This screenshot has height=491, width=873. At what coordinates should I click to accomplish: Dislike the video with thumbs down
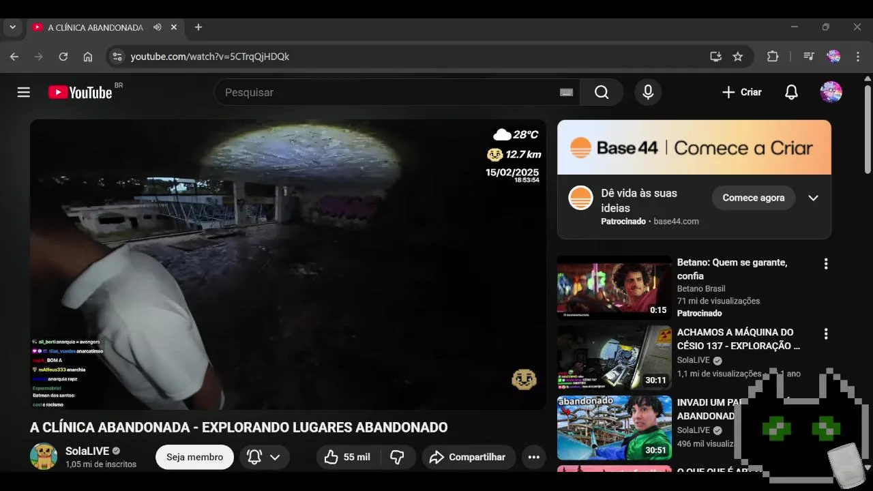pos(397,457)
